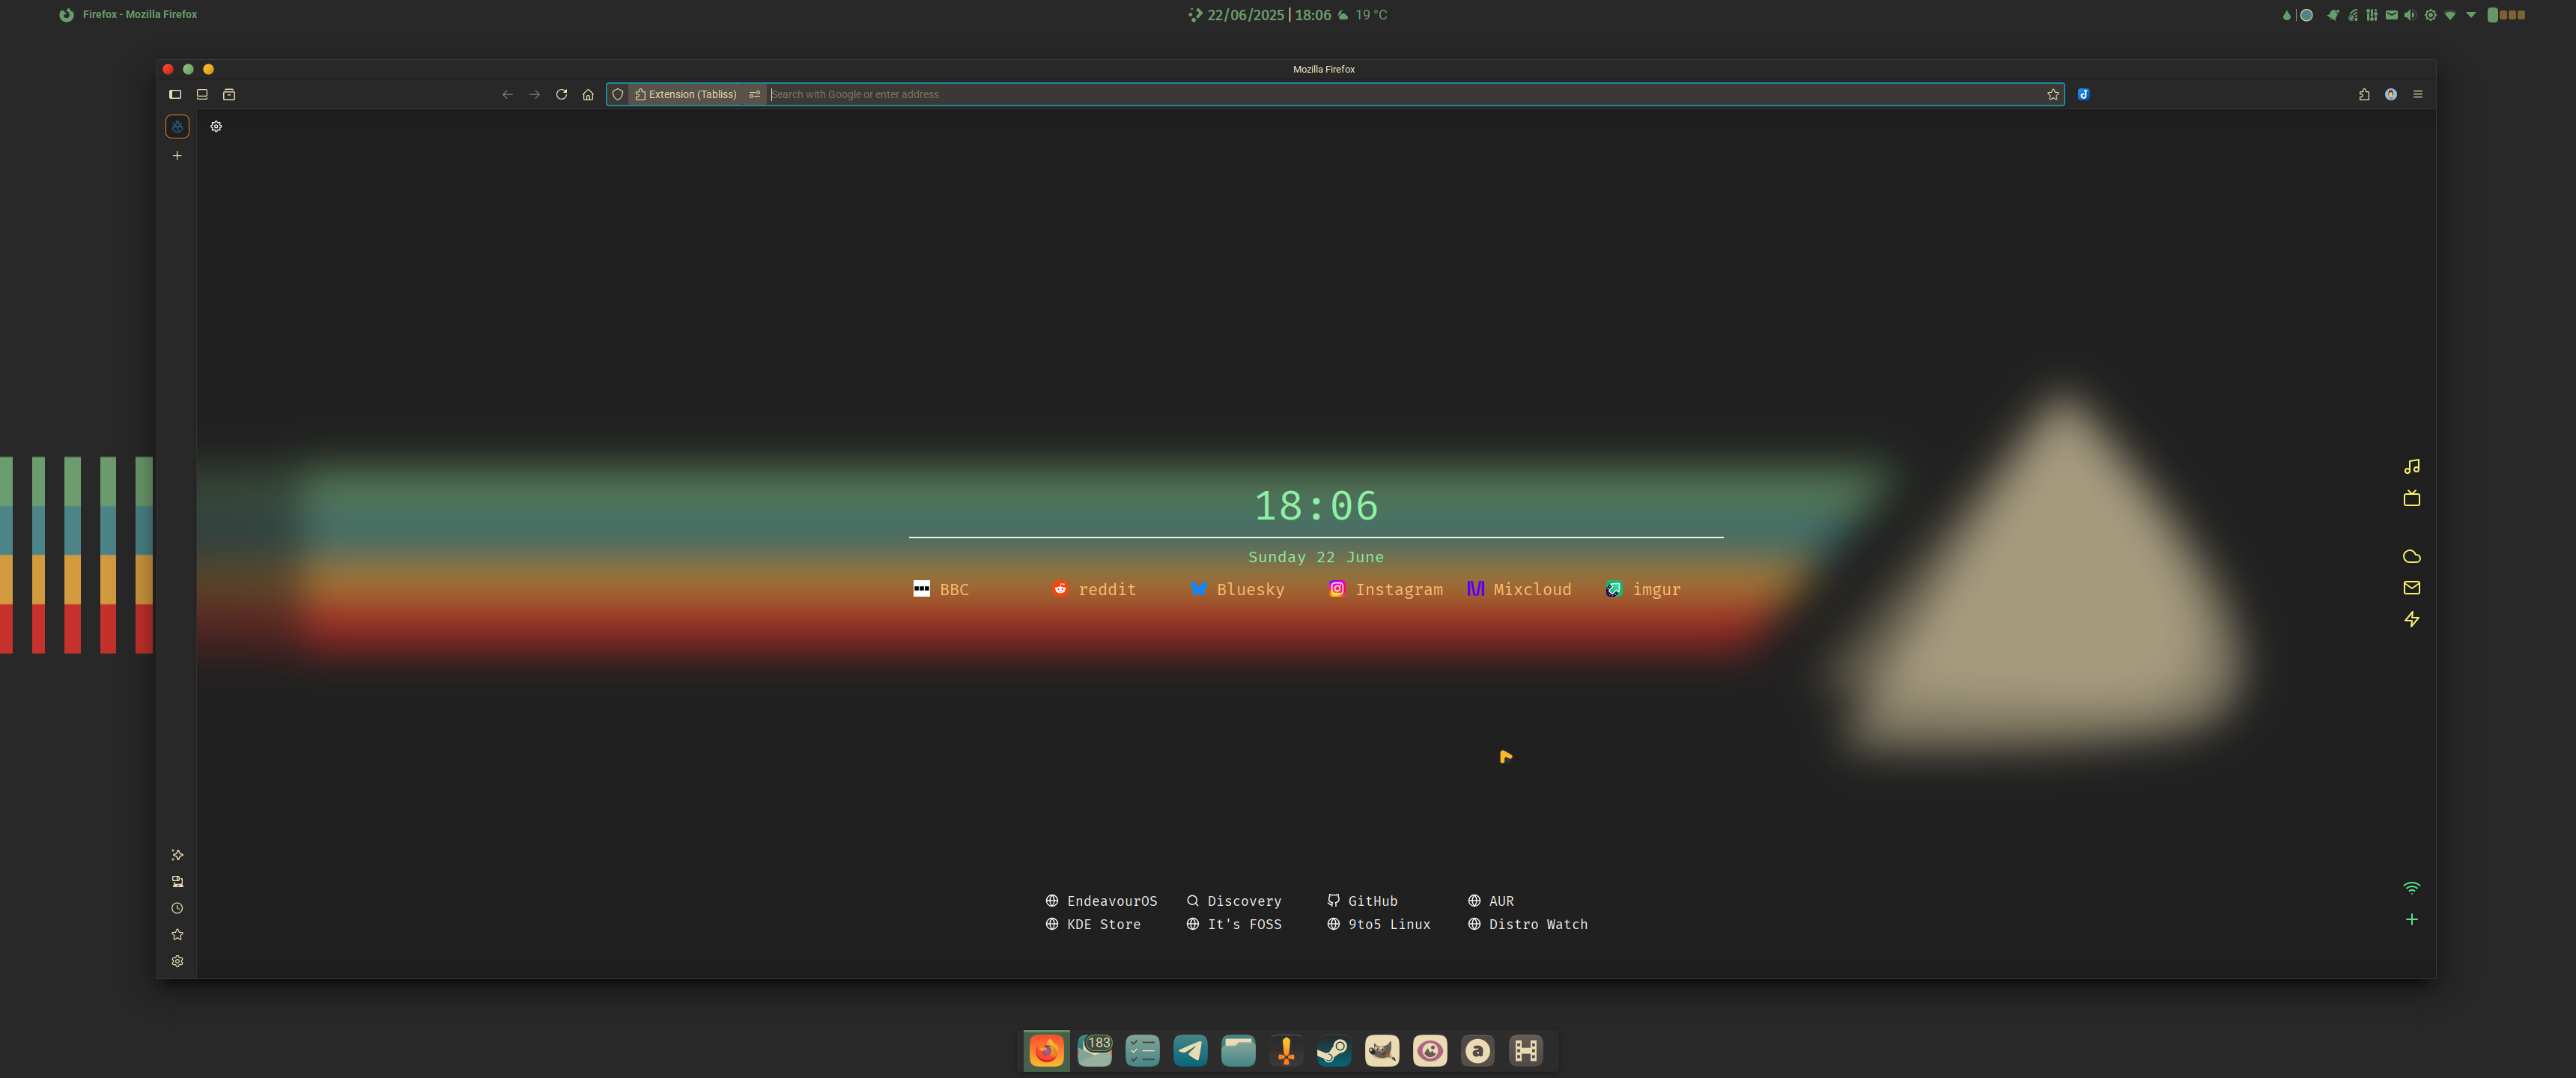Open the mail envelope icon on right panel
Screen dimensions: 2576x1078
(x=2411, y=587)
